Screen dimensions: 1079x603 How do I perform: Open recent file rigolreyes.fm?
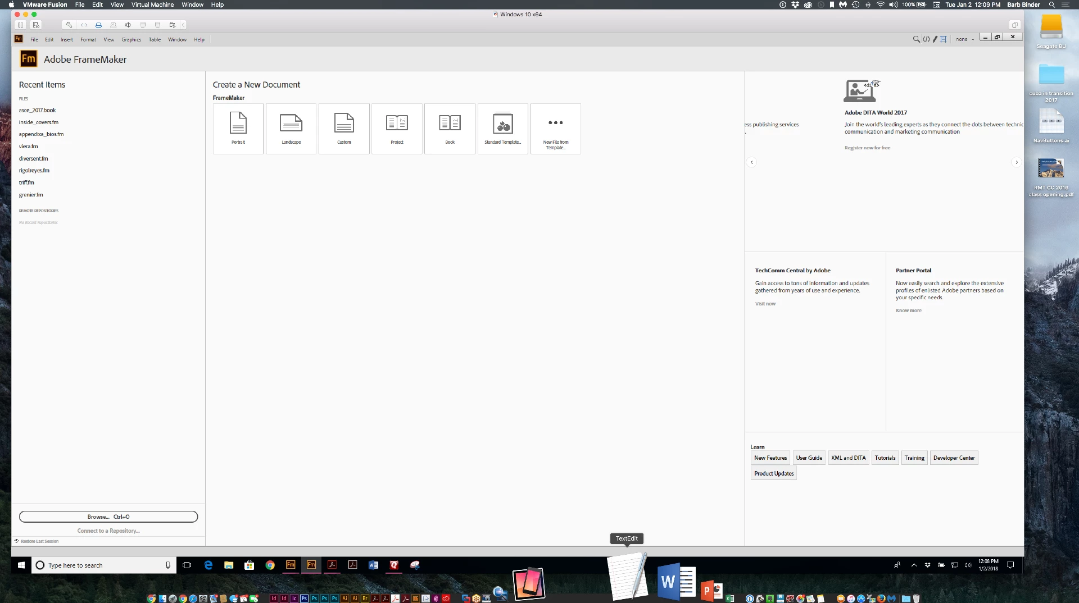pos(34,170)
